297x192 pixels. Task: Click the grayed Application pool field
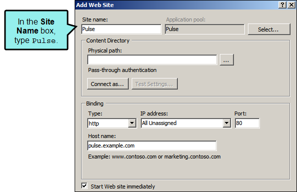[x=205, y=29]
